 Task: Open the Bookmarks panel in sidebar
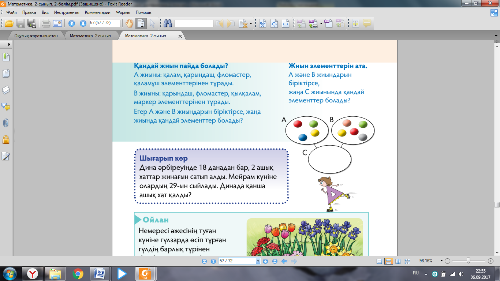[6, 57]
